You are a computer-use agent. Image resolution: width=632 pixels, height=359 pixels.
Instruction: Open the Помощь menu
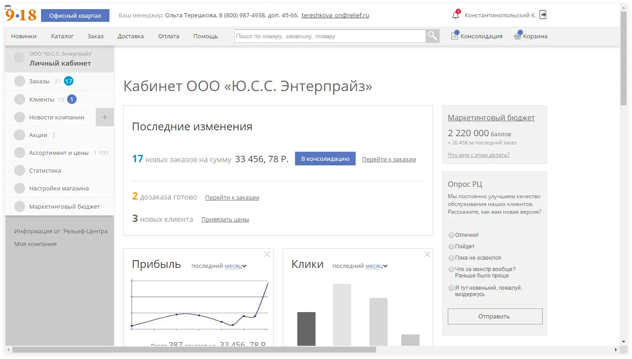click(x=206, y=36)
